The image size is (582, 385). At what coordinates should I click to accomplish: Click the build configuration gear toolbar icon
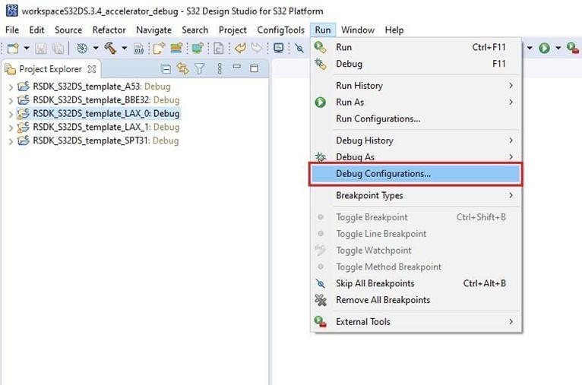[x=82, y=48]
